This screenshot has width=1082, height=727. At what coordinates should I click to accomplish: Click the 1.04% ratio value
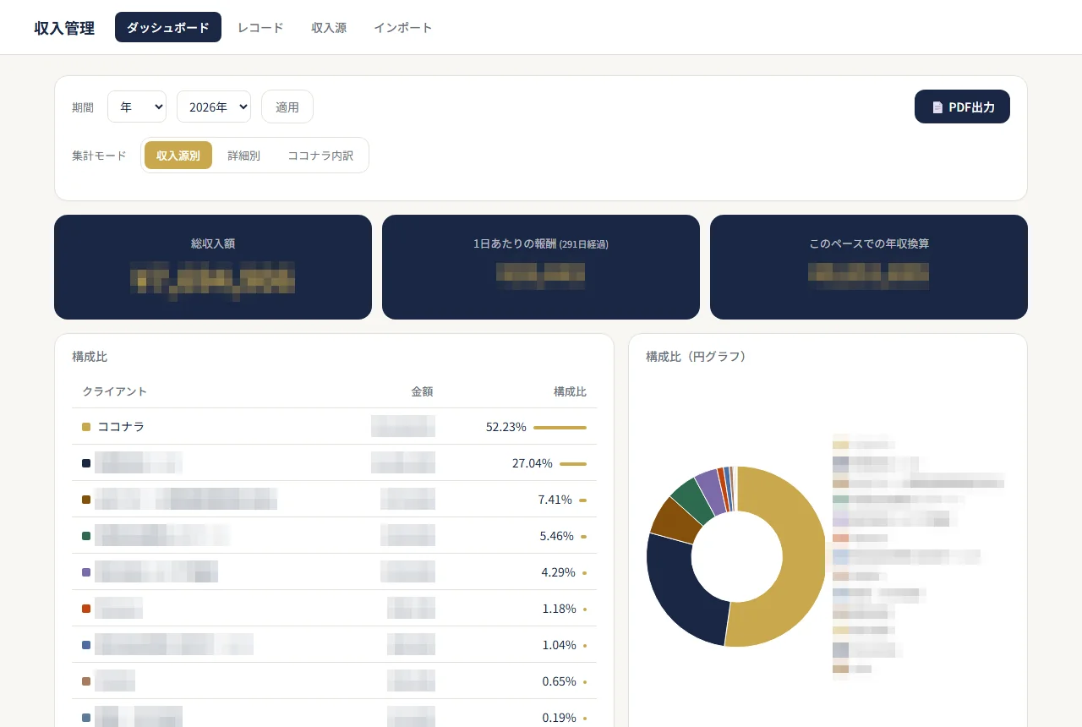click(559, 645)
